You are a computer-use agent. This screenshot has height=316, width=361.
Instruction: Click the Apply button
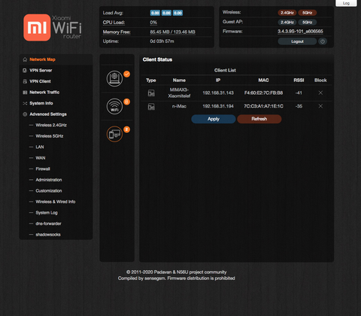pyautogui.click(x=214, y=119)
